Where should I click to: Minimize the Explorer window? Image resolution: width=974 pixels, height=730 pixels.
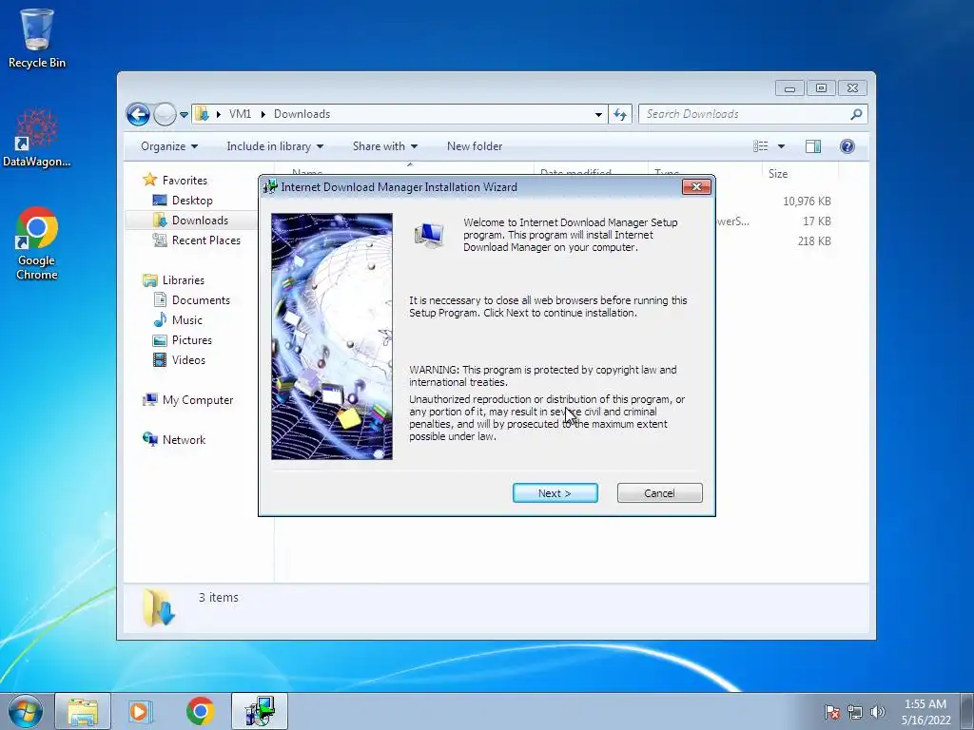point(789,88)
